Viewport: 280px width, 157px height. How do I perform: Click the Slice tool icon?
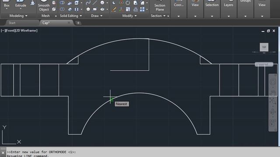coord(70,3)
